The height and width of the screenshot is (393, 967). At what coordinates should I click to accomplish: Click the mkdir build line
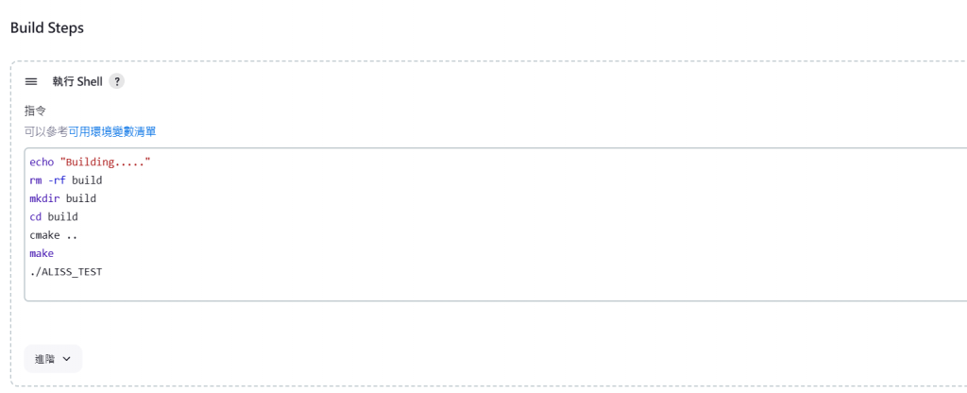coord(63,198)
